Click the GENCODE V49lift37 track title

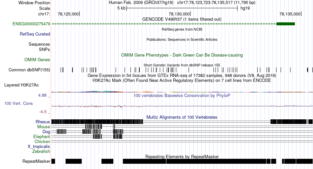(182, 19)
